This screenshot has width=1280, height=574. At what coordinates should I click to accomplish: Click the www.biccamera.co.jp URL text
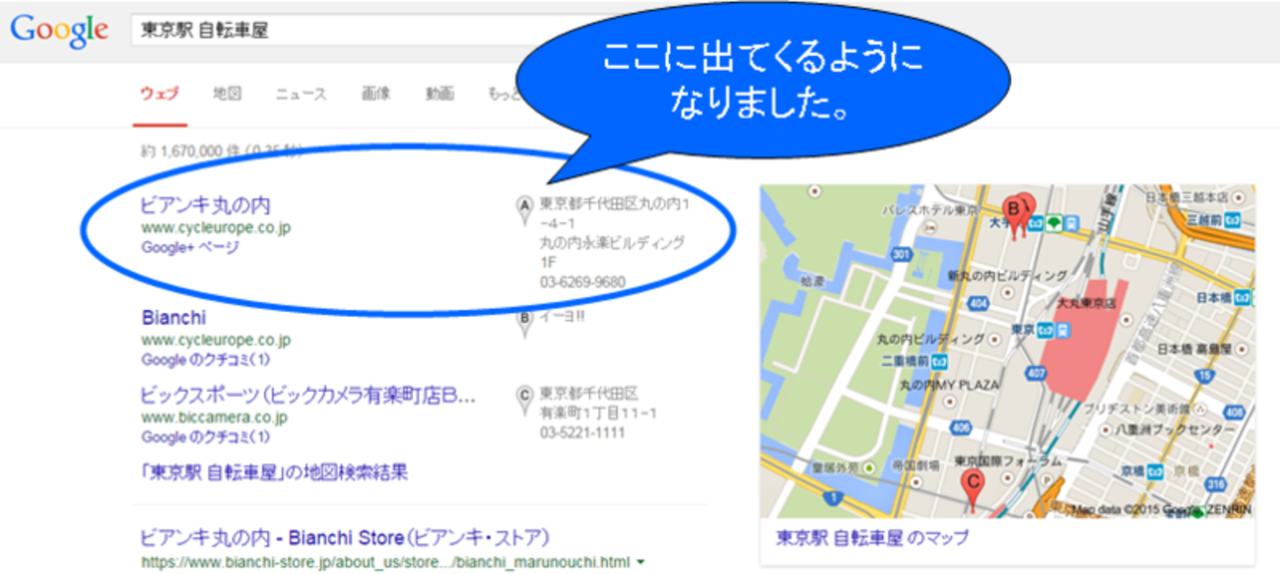[x=214, y=417]
